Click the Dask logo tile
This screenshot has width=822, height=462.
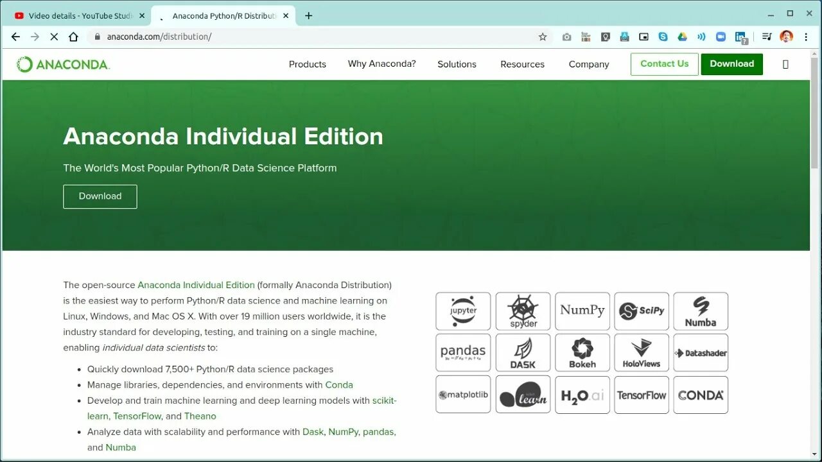(x=523, y=352)
